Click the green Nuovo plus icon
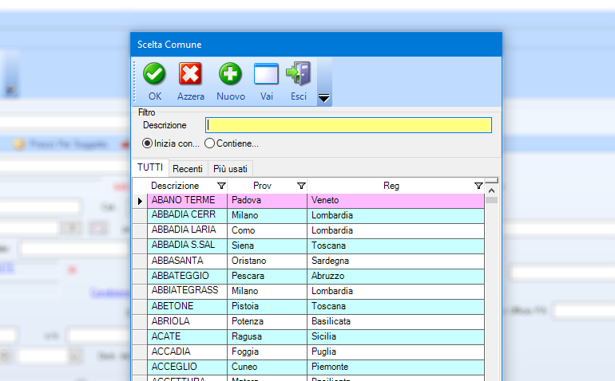This screenshot has width=615, height=381. pyautogui.click(x=230, y=74)
